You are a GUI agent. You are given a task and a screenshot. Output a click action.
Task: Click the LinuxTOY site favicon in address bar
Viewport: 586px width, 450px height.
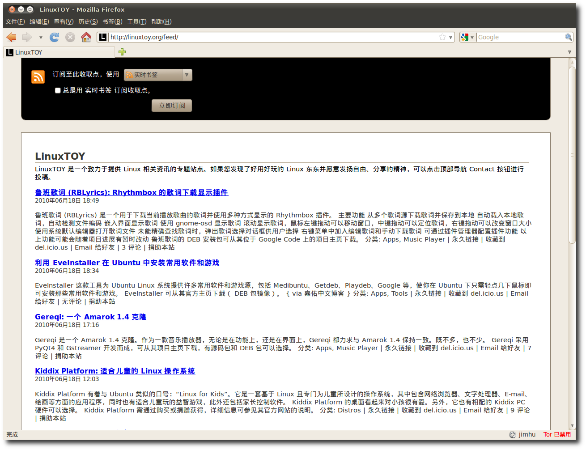click(x=103, y=37)
